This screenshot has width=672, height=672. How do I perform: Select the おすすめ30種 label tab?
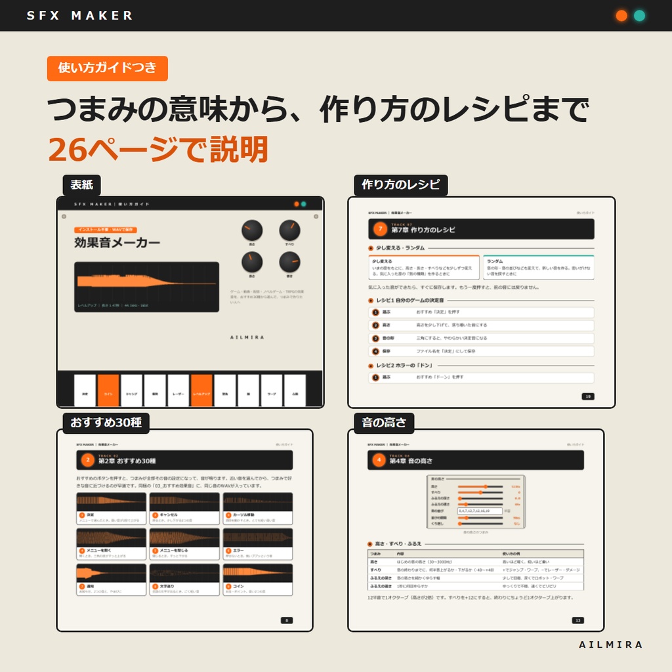pos(106,423)
